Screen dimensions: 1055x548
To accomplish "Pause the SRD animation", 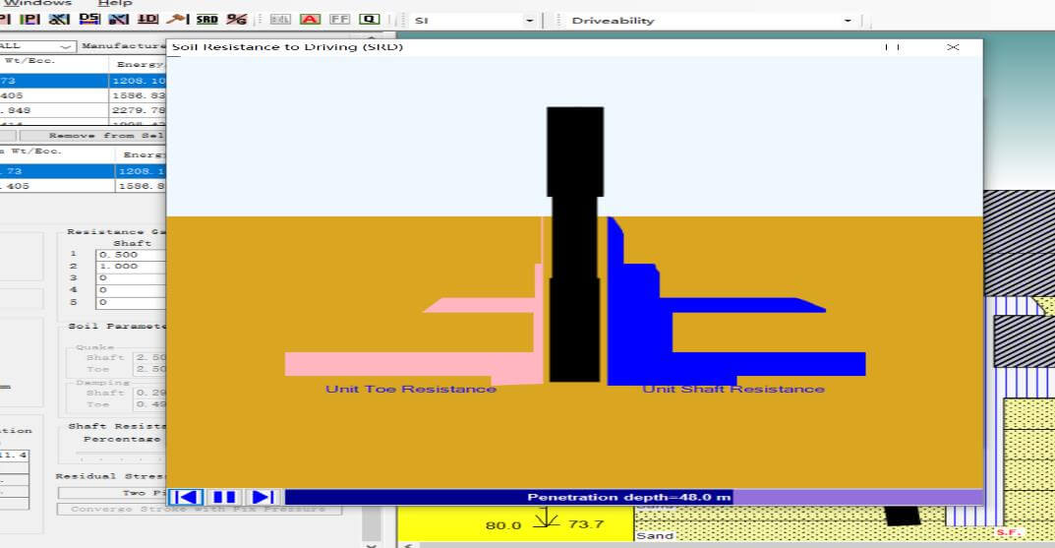I will tap(224, 497).
